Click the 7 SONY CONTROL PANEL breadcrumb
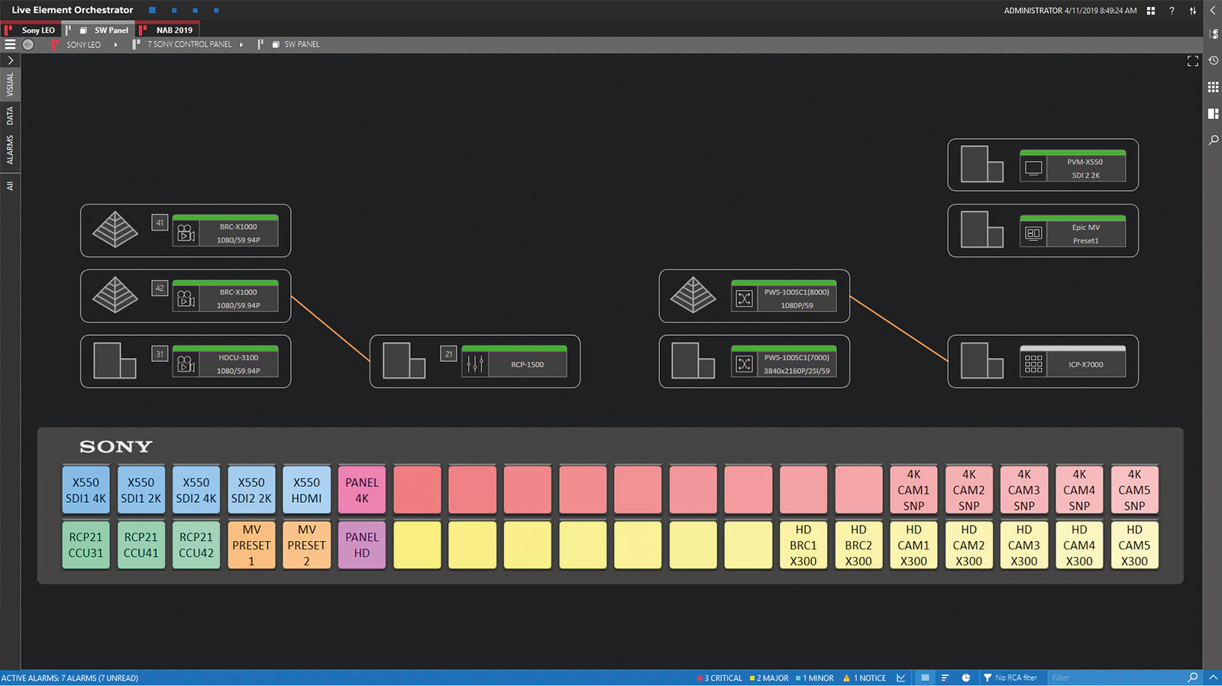 189,44
